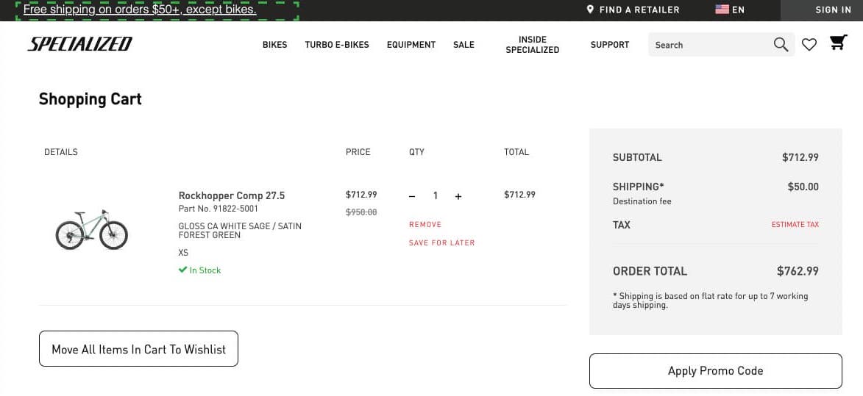This screenshot has width=863, height=396.
Task: Decrease quantity with the minus button
Action: point(412,196)
